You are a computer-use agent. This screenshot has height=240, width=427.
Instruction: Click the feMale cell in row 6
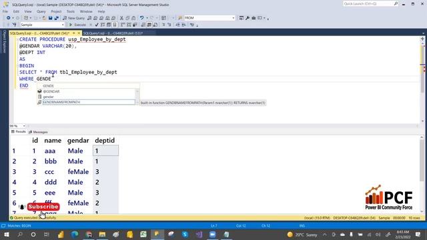(78, 203)
